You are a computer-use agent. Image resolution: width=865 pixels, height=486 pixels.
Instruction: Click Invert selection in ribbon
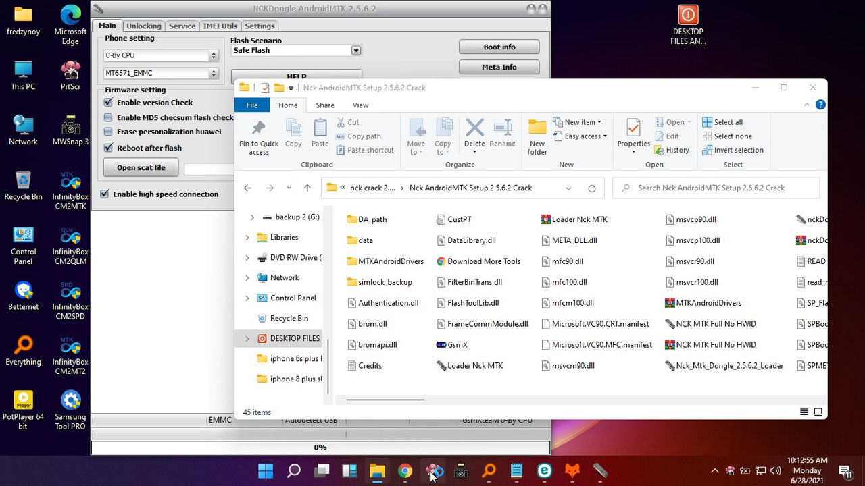[733, 150]
